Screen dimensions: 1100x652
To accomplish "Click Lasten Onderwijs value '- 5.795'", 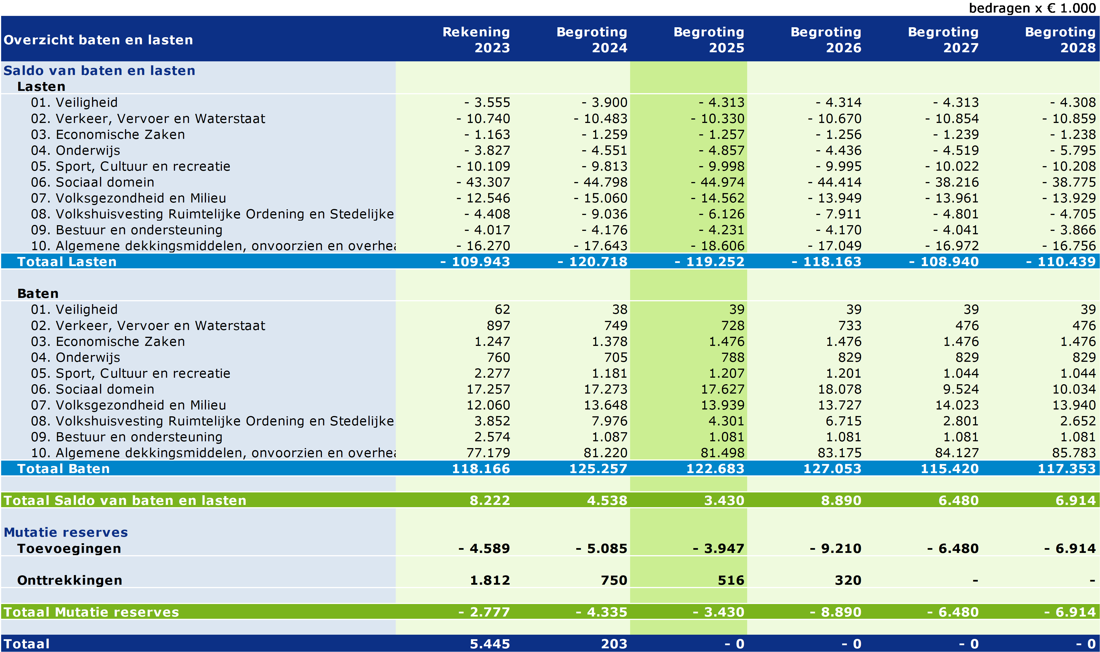I will [1073, 150].
